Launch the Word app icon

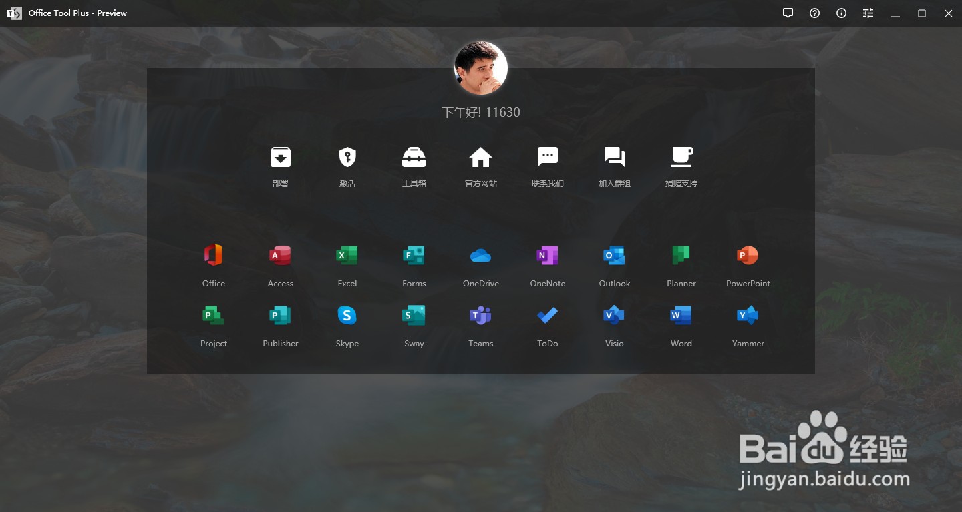(681, 315)
